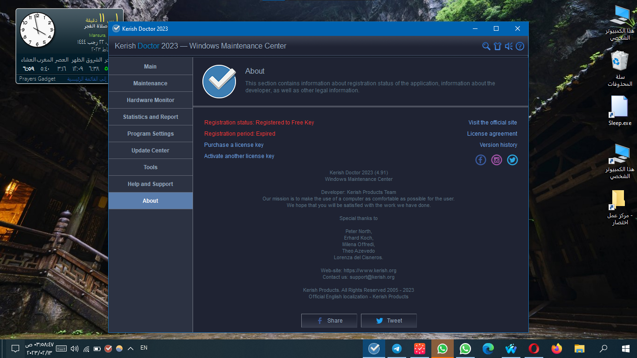Click the Prayers Gadget label
Viewport: 637px width, 358px height.
tap(37, 79)
